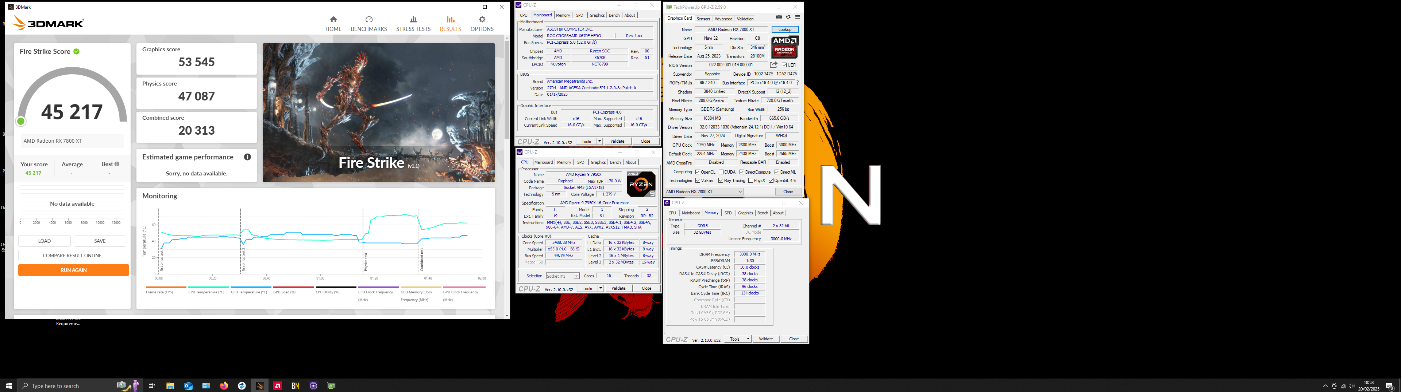Click Validate in the CPU-Z Memory window
Screen dimensions: 1401x392
coord(766,339)
